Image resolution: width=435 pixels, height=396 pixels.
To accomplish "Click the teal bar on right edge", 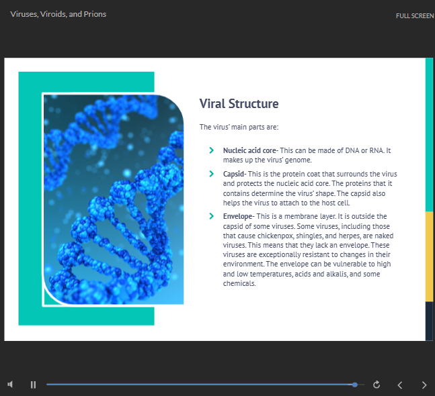I will 429,134.
